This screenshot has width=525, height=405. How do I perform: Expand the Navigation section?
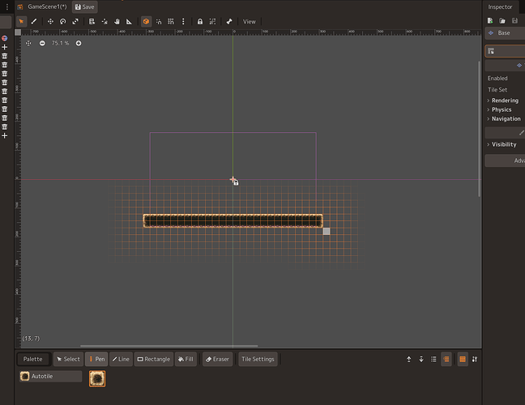click(x=506, y=118)
